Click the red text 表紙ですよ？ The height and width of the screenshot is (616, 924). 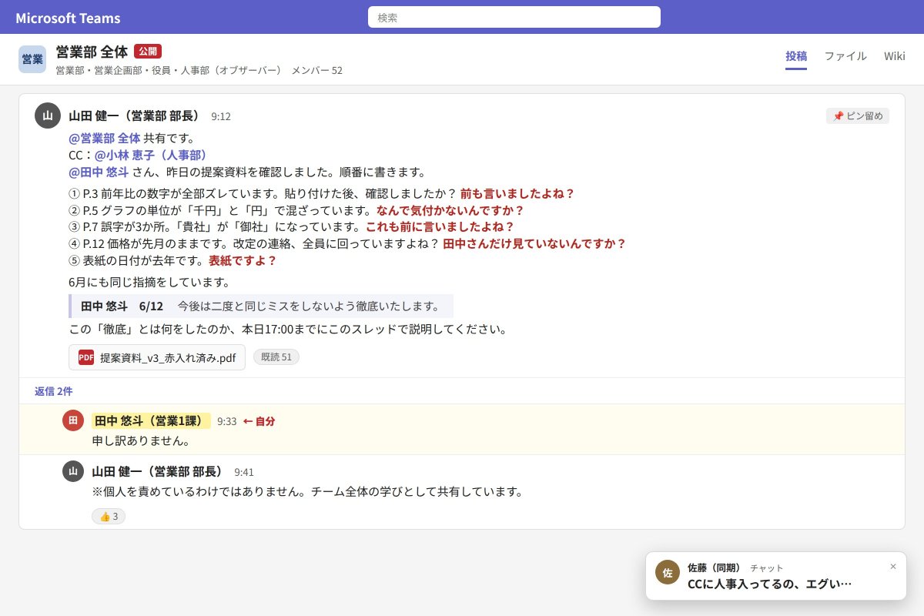(243, 260)
